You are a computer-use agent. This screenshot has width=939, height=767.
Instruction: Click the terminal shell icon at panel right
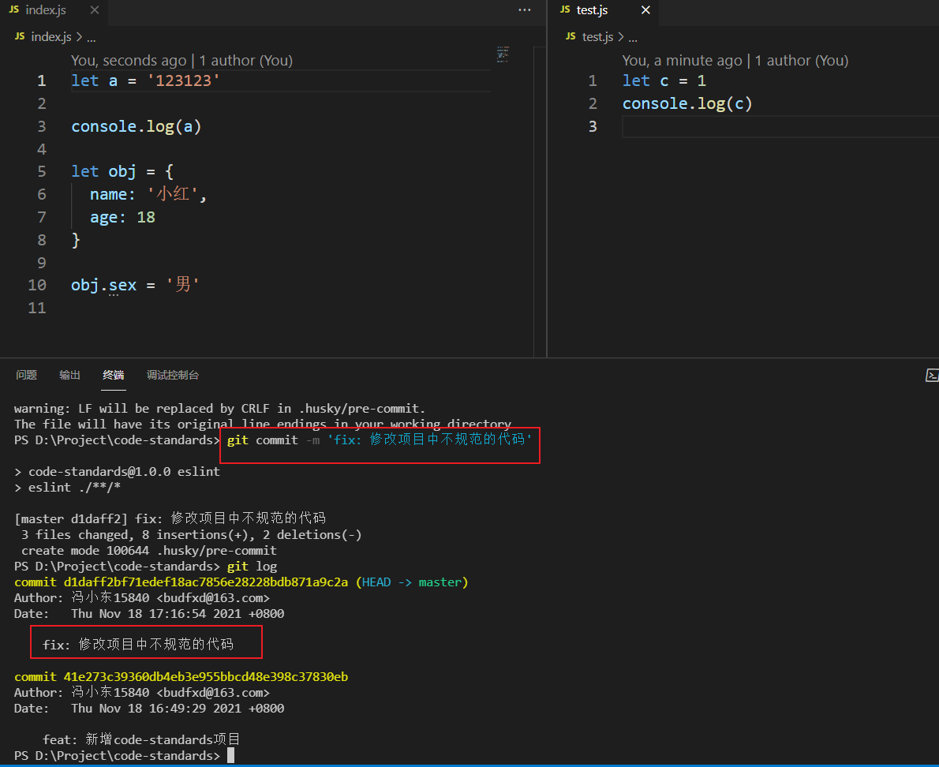[x=932, y=376]
